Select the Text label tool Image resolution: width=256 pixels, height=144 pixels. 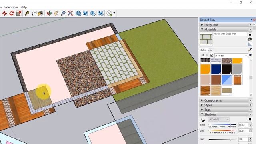[34, 13]
